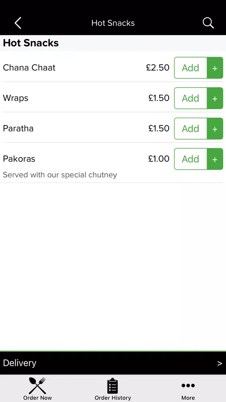Tap the plus icon for Pakoras
The image size is (226, 402).
point(215,159)
